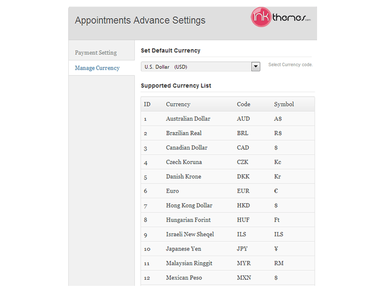Click the Canadian Dollar listing
The height and width of the screenshot is (292, 383).
[187, 148]
